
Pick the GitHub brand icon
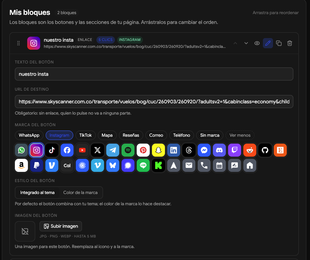pos(265,150)
